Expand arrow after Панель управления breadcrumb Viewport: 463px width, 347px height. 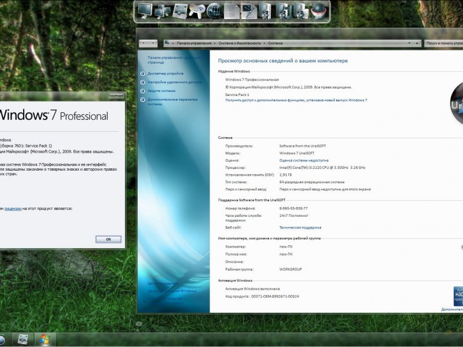(215, 43)
